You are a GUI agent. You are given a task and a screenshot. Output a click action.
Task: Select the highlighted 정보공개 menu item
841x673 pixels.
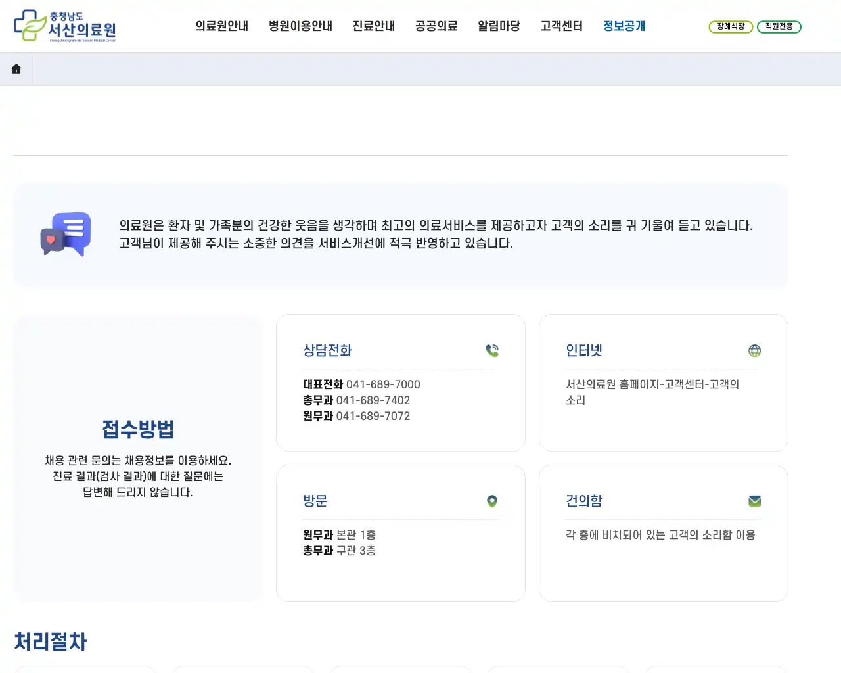(624, 26)
